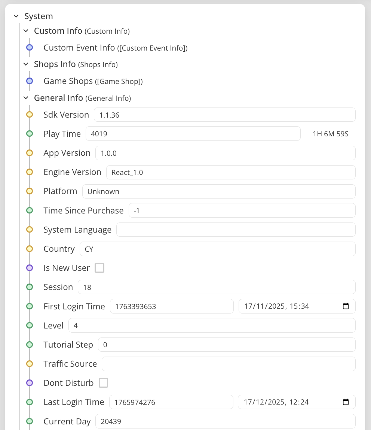
Task: Click the Level value field
Action: tap(212, 325)
